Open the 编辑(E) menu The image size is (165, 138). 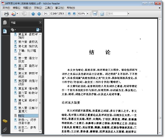click(x=16, y=8)
